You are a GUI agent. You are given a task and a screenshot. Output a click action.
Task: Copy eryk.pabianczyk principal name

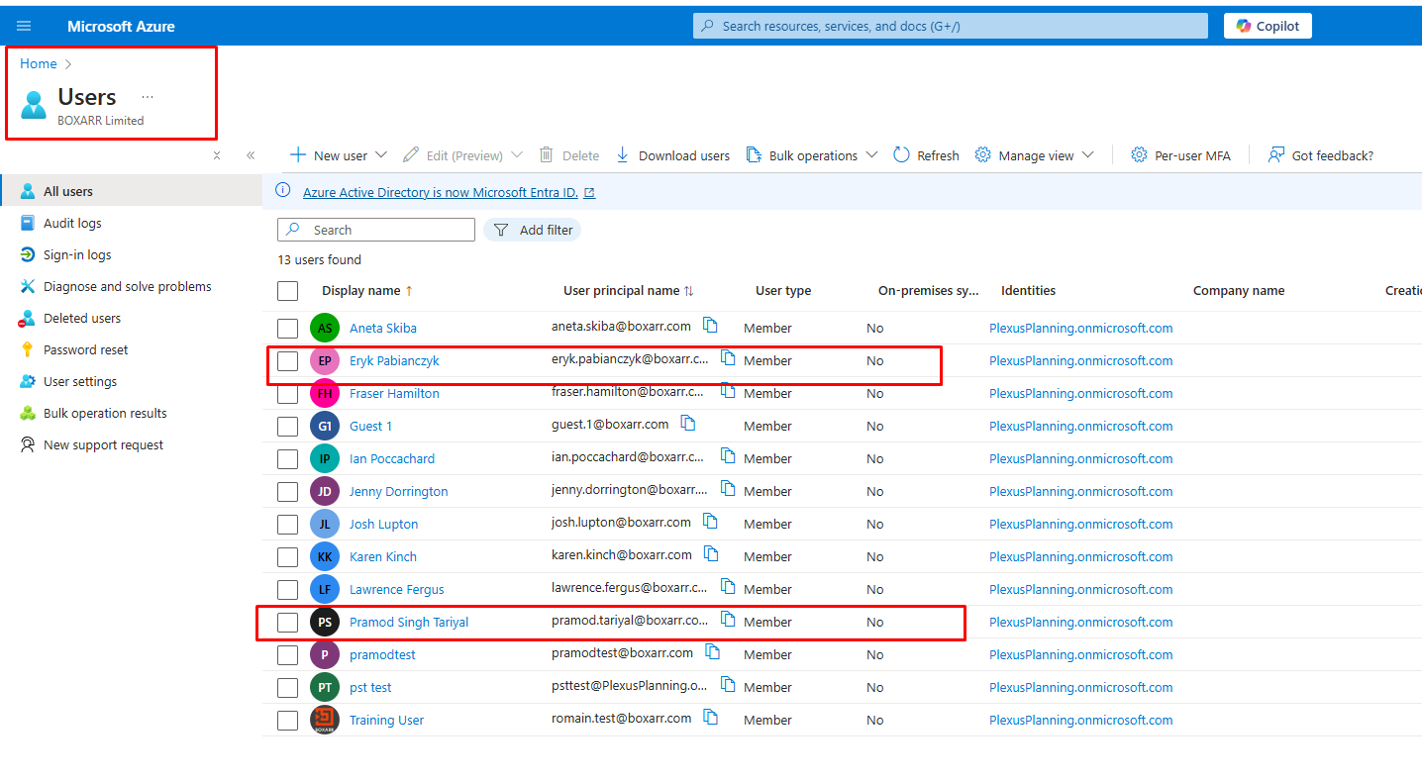click(728, 357)
